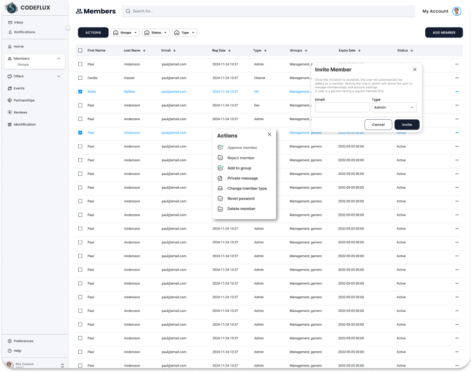This screenshot has height=372, width=471.
Task: Click the My Account avatar icon
Action: point(457,11)
